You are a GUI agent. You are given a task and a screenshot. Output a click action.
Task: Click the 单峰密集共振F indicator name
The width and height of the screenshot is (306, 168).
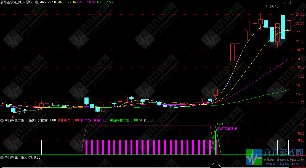coord(15,120)
